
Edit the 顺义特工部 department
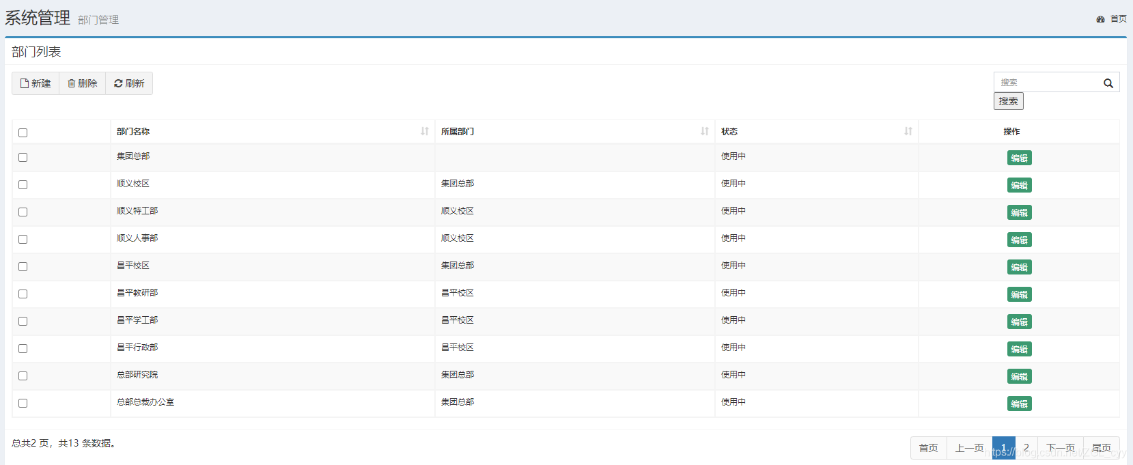pyautogui.click(x=1019, y=212)
